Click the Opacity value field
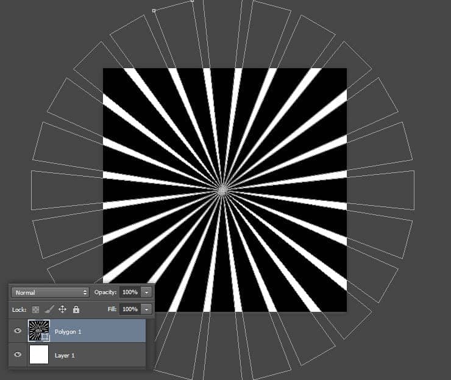The width and height of the screenshot is (451, 380). pos(130,292)
